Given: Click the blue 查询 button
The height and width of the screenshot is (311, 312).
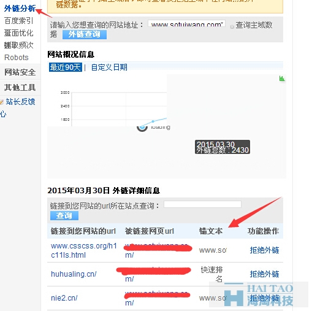Looking at the screenshot, I should [x=64, y=216].
